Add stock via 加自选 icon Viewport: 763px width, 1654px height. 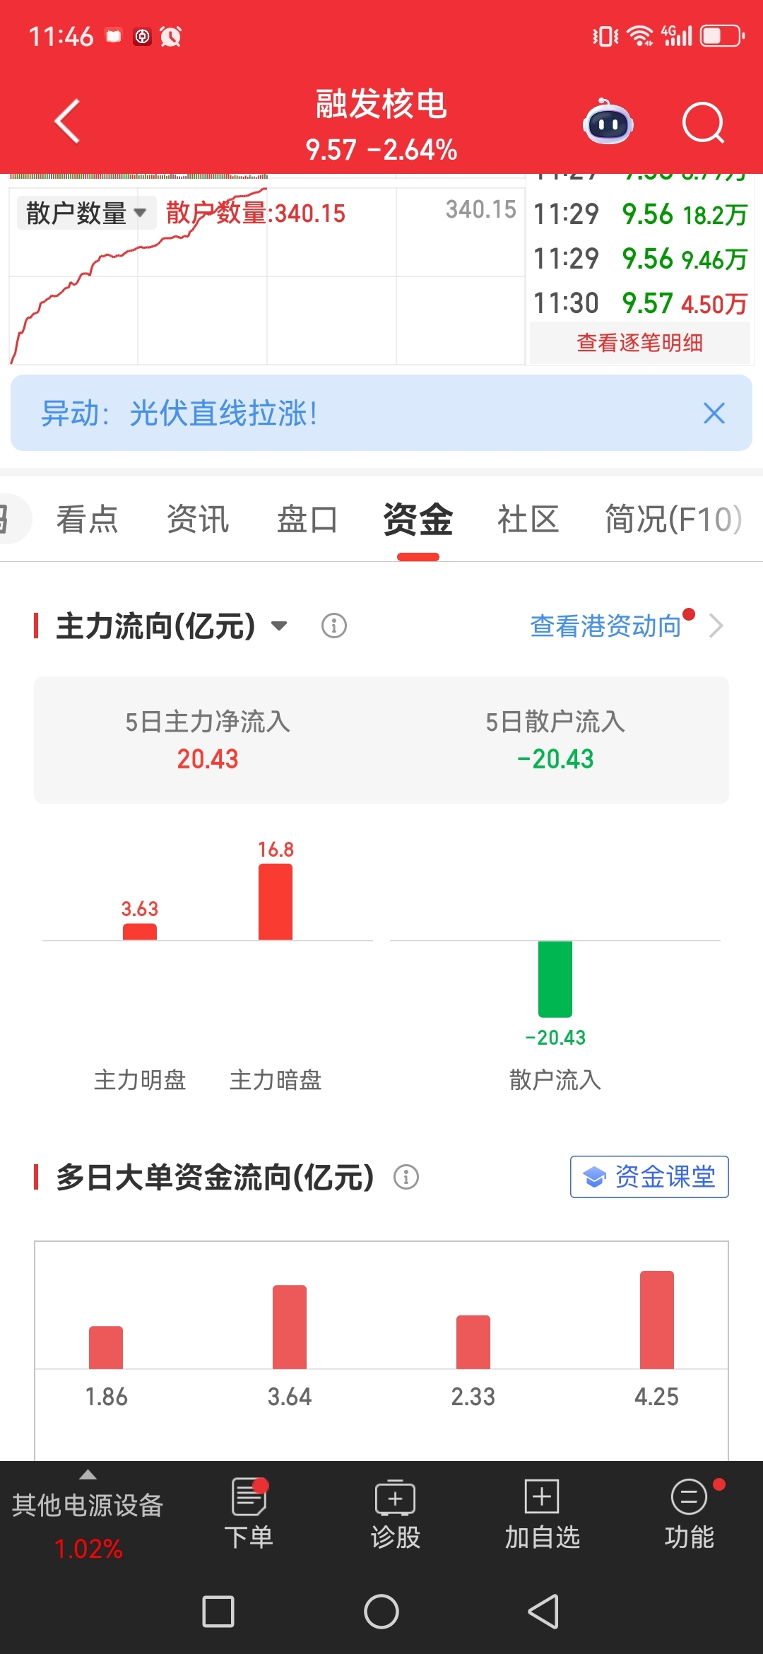(542, 1514)
